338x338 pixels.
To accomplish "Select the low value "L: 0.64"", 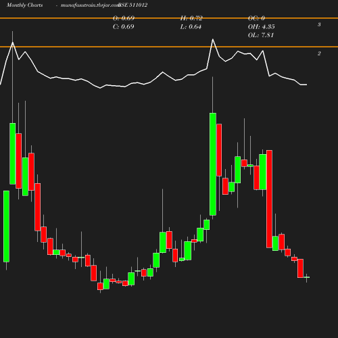I will (x=191, y=27).
